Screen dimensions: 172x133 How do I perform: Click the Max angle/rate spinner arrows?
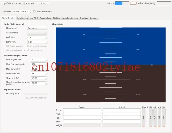(46, 60)
